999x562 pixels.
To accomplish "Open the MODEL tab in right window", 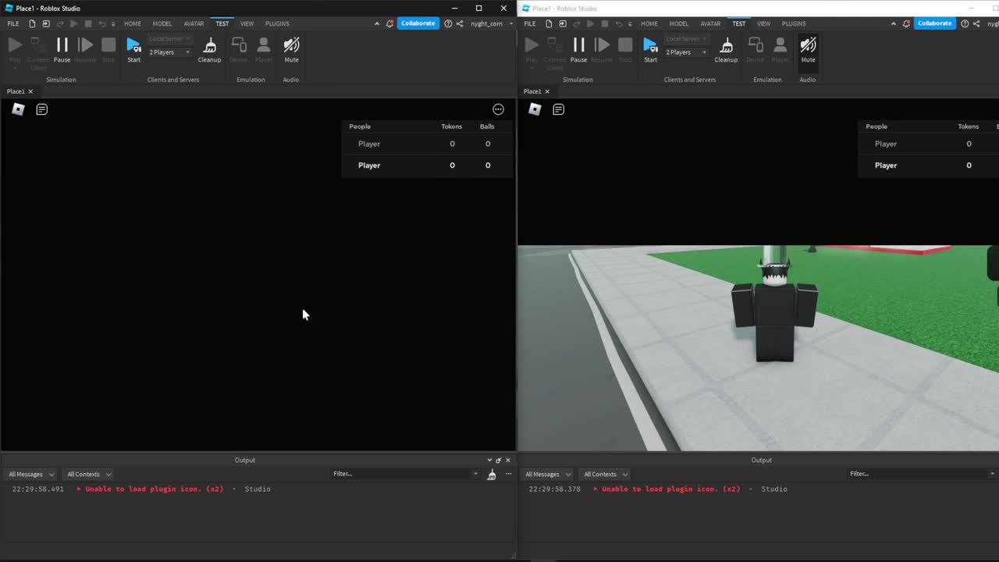I will pyautogui.click(x=679, y=23).
